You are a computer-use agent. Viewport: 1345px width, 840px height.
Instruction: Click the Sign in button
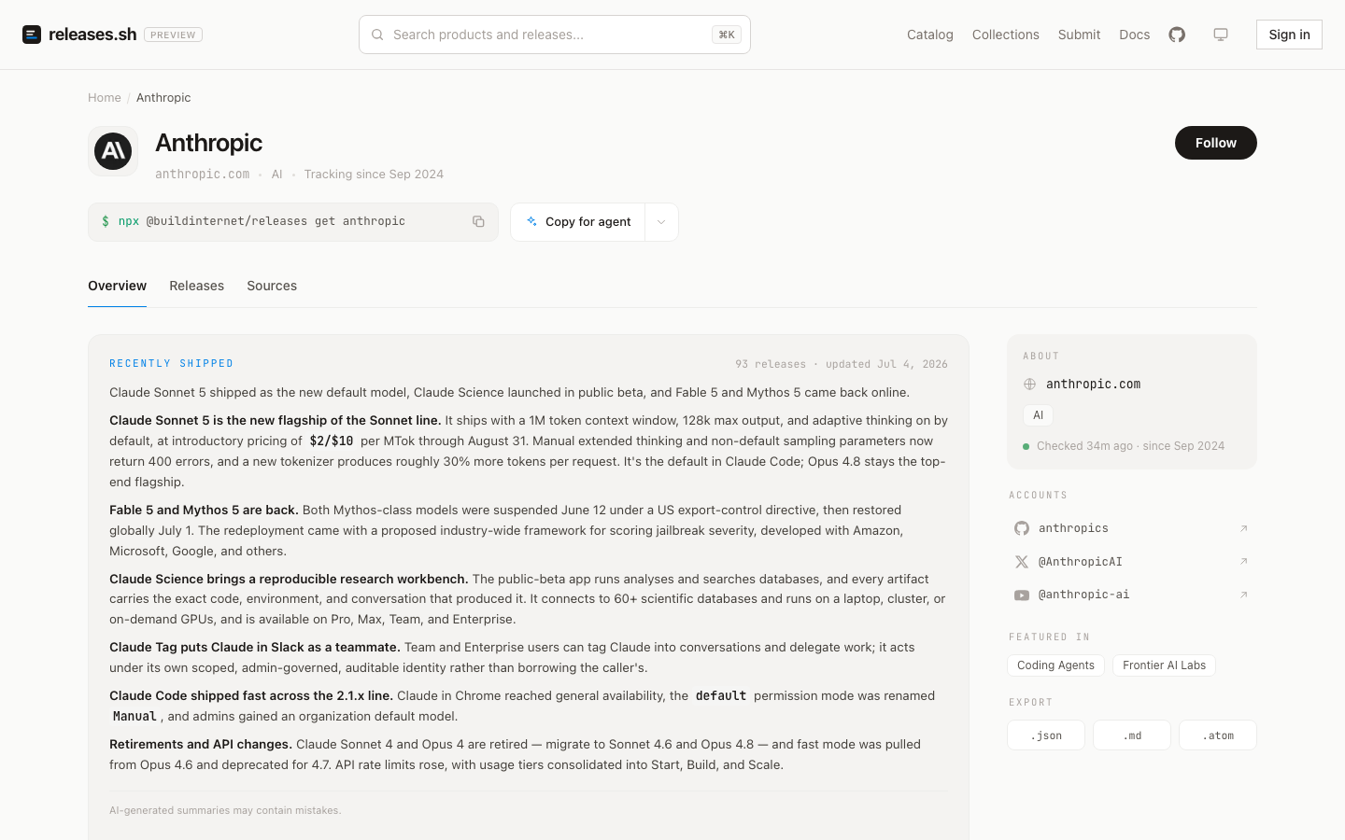[1289, 35]
